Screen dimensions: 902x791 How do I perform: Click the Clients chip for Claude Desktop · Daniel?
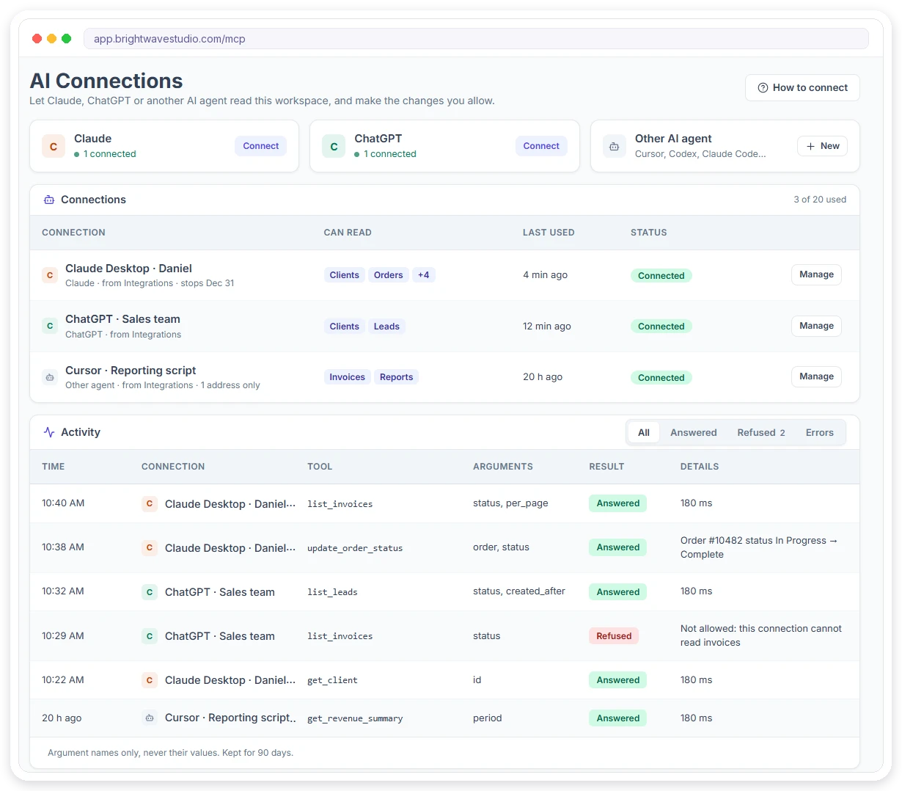(345, 275)
